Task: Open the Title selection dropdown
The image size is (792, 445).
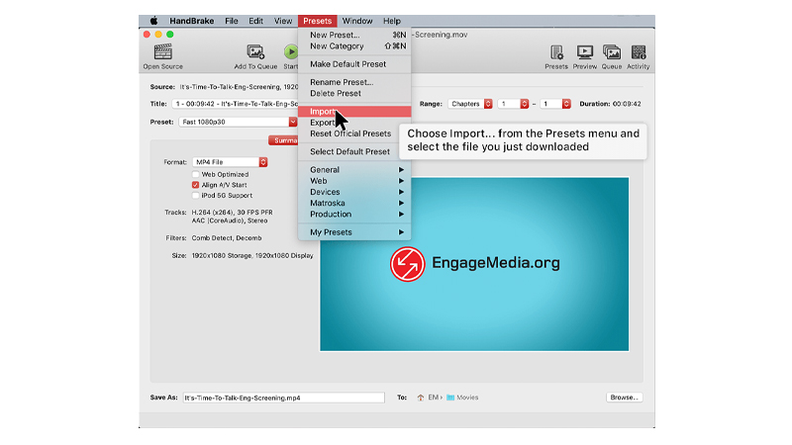Action: 235,104
